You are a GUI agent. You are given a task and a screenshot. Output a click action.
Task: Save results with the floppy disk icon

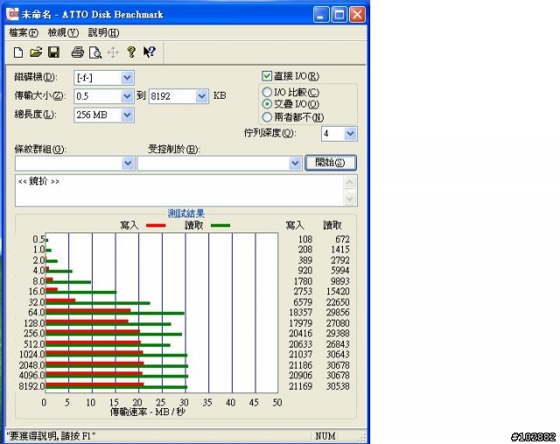point(53,52)
